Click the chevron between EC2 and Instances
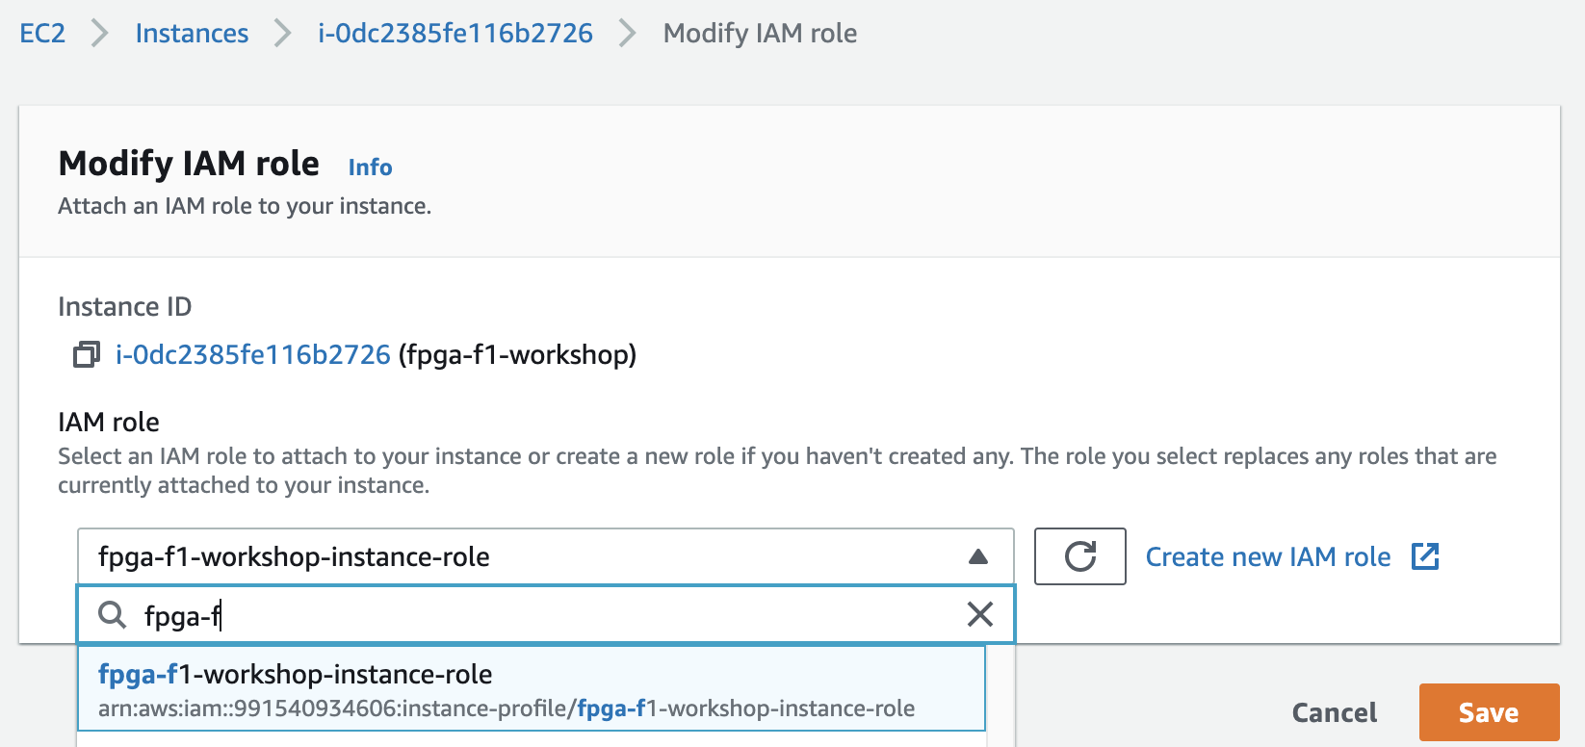Screen dimensions: 1585x747 pos(100,34)
